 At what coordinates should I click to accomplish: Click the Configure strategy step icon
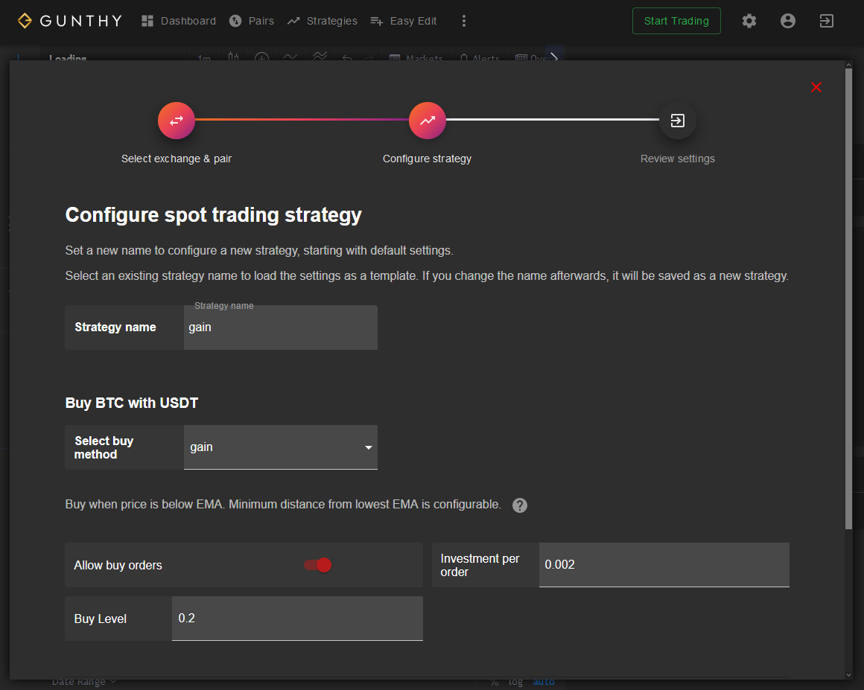(x=427, y=121)
